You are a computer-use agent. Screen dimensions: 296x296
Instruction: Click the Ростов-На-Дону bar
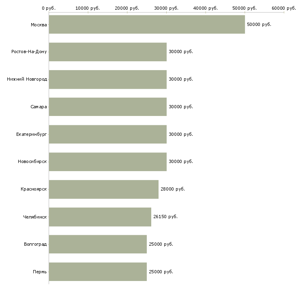(107, 52)
